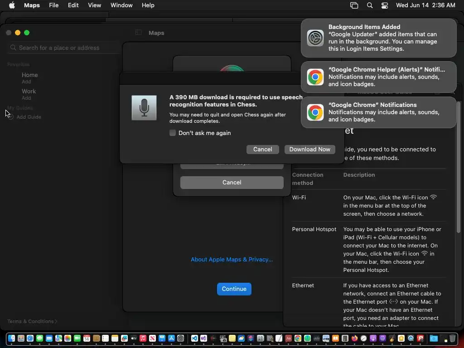The height and width of the screenshot is (348, 464).
Task: Open Apple TV from the Dock
Action: point(134,338)
